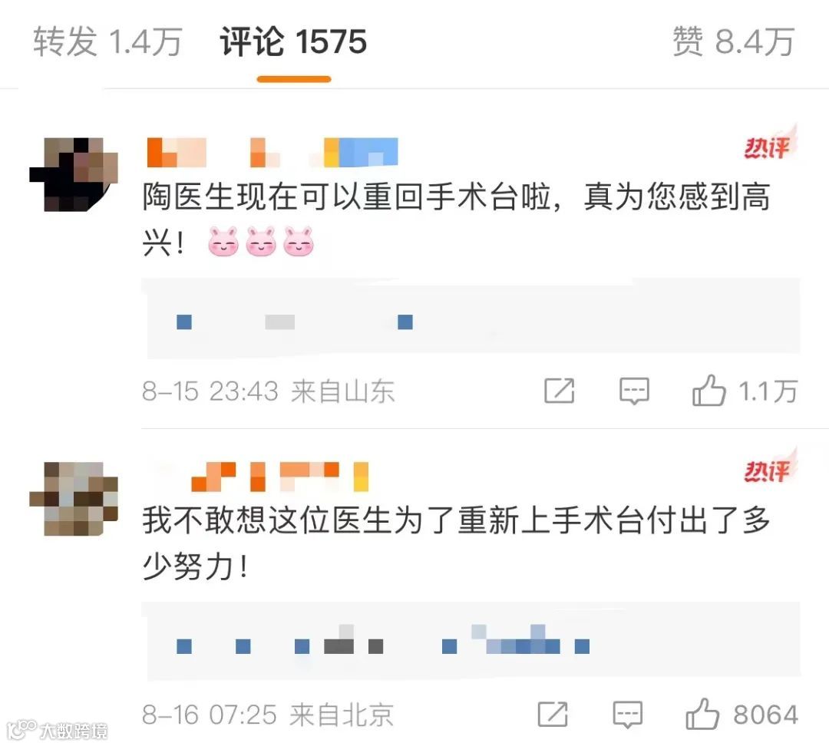
Task: Click the repost icon on 山东 comment
Action: (x=560, y=391)
